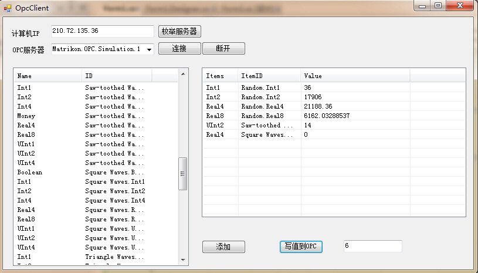Click the 断开 disconnect button
The width and height of the screenshot is (478, 273).
pyautogui.click(x=223, y=49)
